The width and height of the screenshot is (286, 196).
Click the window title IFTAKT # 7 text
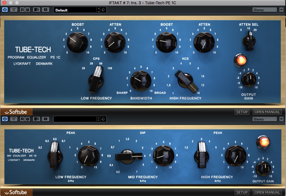coord(142,3)
